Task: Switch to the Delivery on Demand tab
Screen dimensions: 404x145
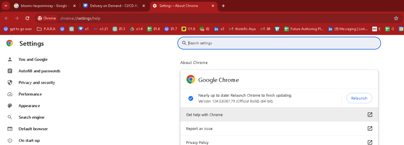Action: pyautogui.click(x=114, y=6)
